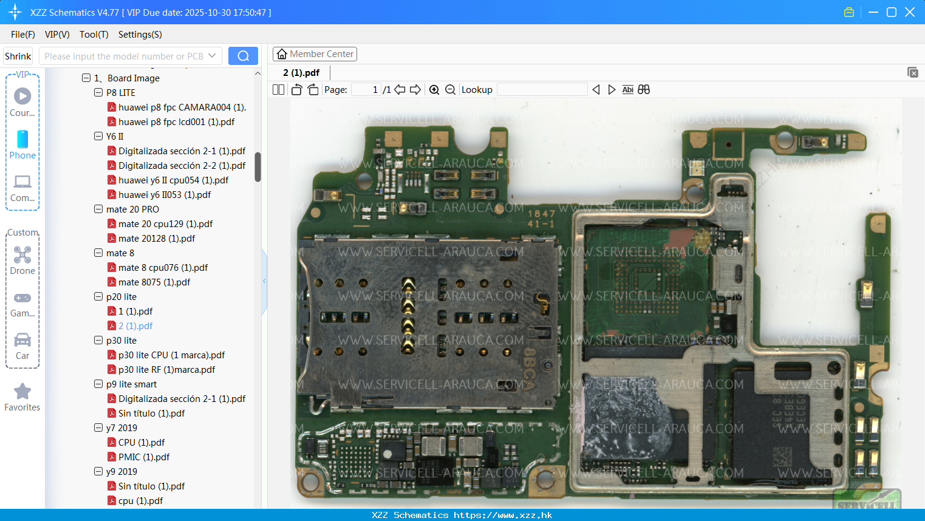
Task: Switch to the 2 (1).pdf tab
Action: pos(301,73)
